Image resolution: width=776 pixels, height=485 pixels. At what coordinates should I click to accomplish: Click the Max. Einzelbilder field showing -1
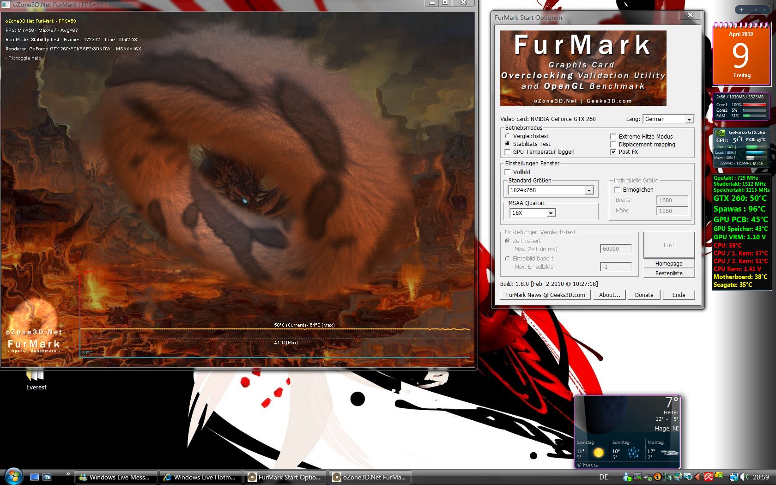(616, 267)
